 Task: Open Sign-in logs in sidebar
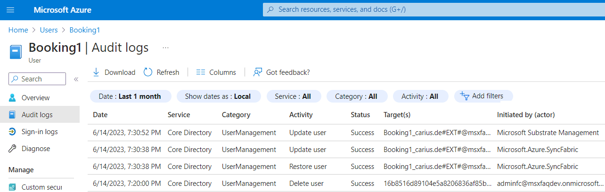[x=40, y=131]
